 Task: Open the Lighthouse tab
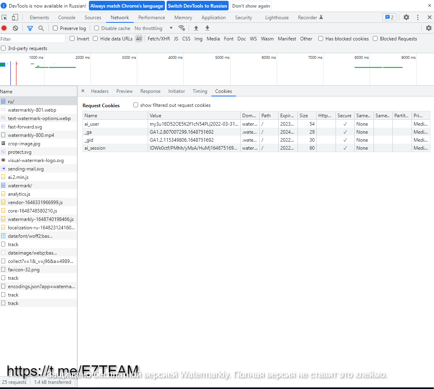coord(277,18)
